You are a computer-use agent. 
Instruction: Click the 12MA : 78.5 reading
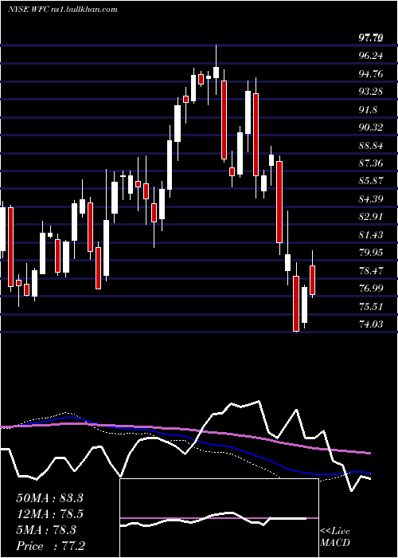click(x=50, y=514)
